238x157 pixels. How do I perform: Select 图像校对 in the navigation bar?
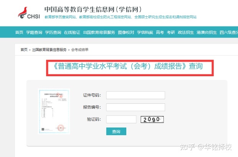pos(126,33)
